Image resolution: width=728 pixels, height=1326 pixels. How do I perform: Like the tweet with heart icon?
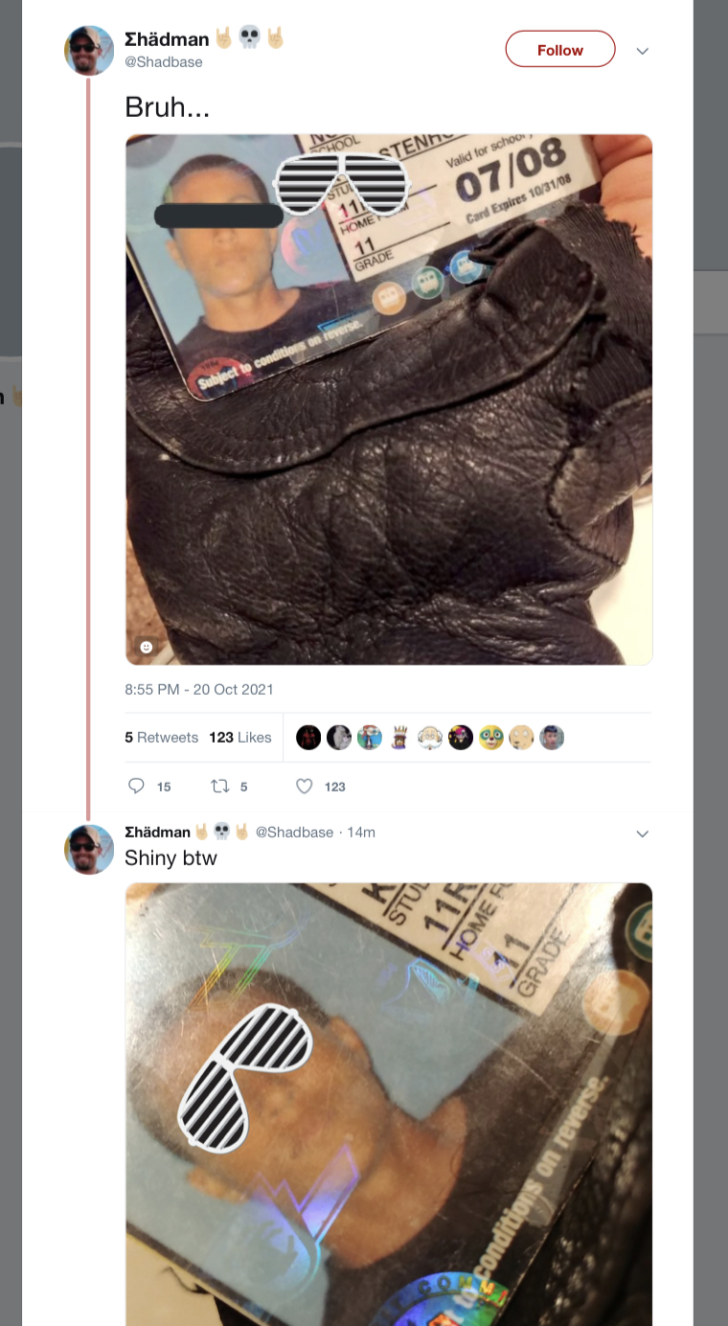pyautogui.click(x=305, y=786)
